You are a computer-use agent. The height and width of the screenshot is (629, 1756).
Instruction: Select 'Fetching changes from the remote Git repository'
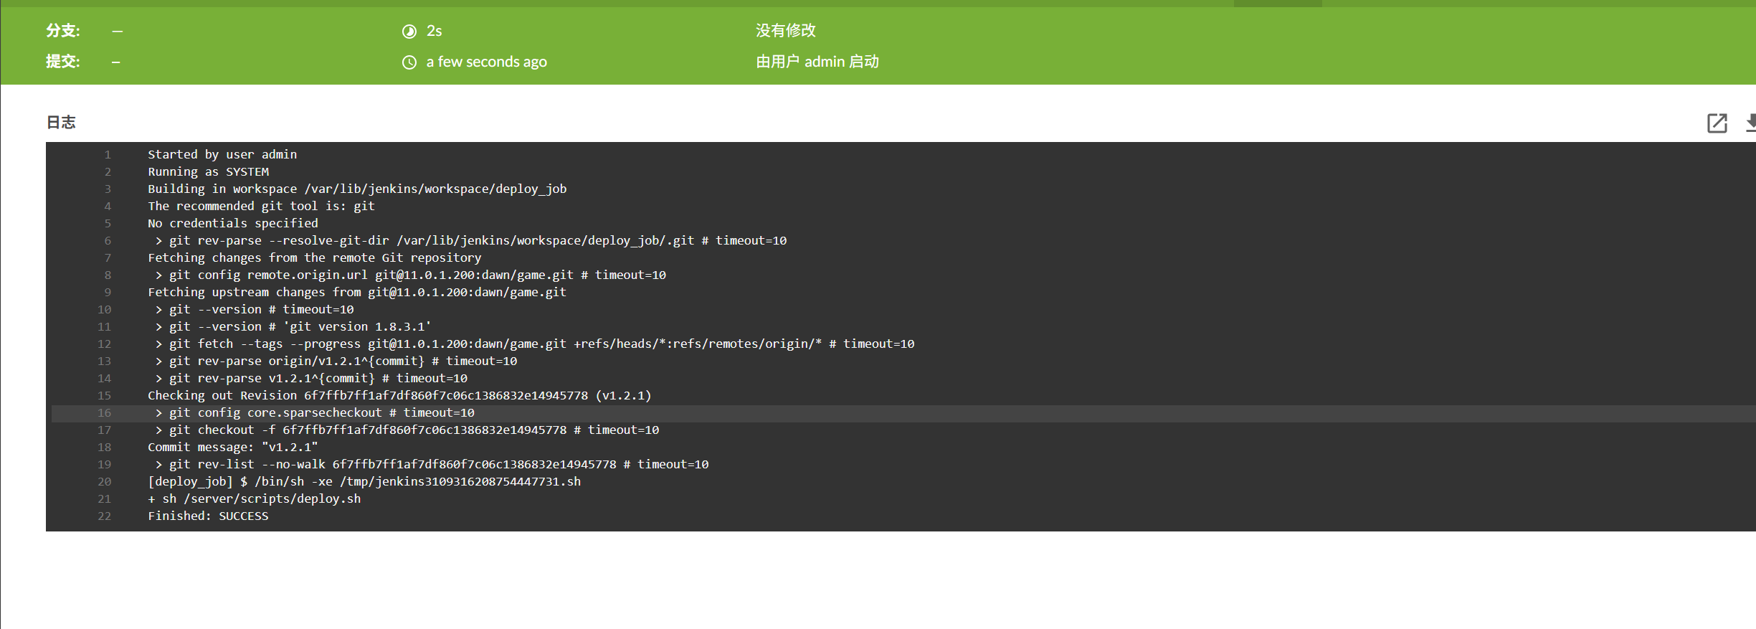pos(315,257)
